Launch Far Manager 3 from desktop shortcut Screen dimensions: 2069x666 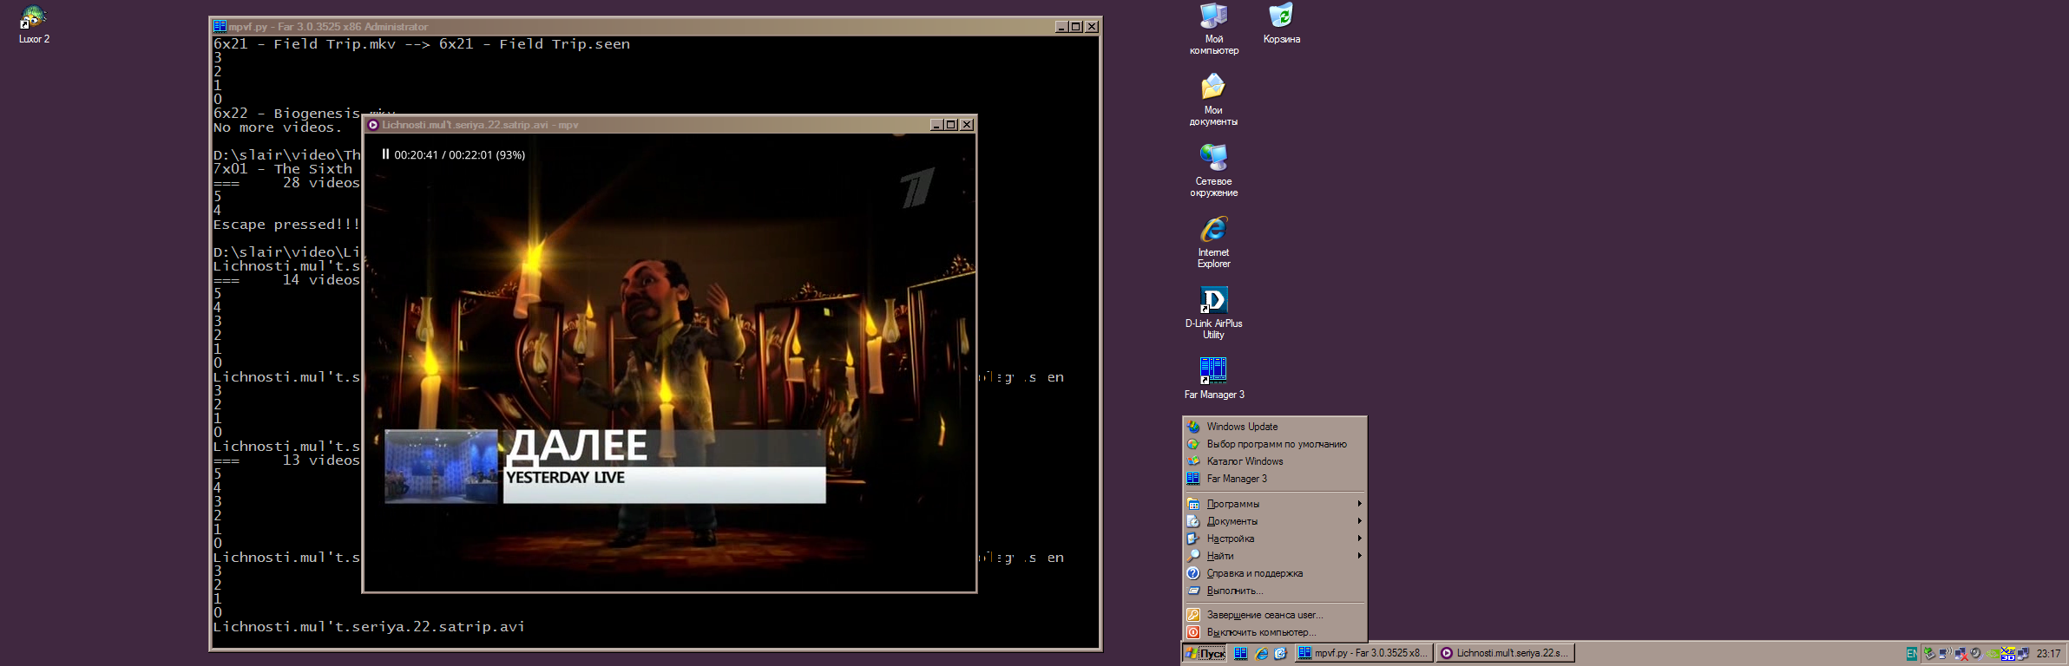1213,378
